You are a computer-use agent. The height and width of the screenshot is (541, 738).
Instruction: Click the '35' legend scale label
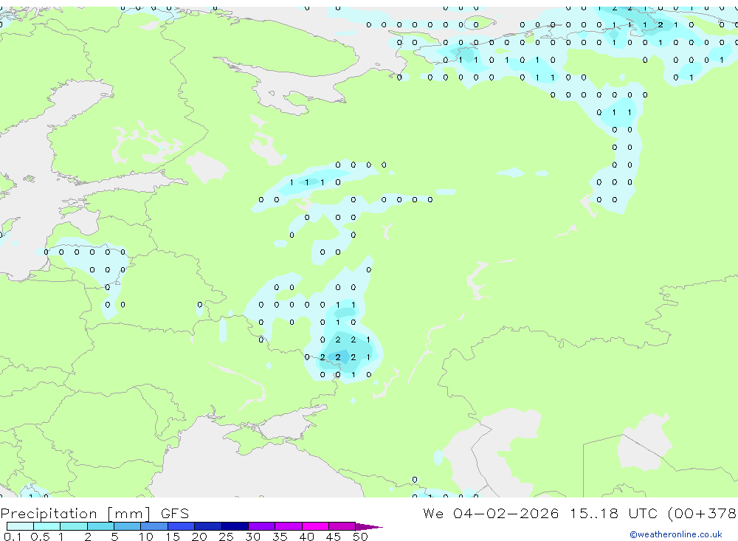280,537
